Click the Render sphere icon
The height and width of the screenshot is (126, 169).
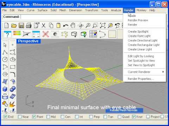click(x=55, y=34)
